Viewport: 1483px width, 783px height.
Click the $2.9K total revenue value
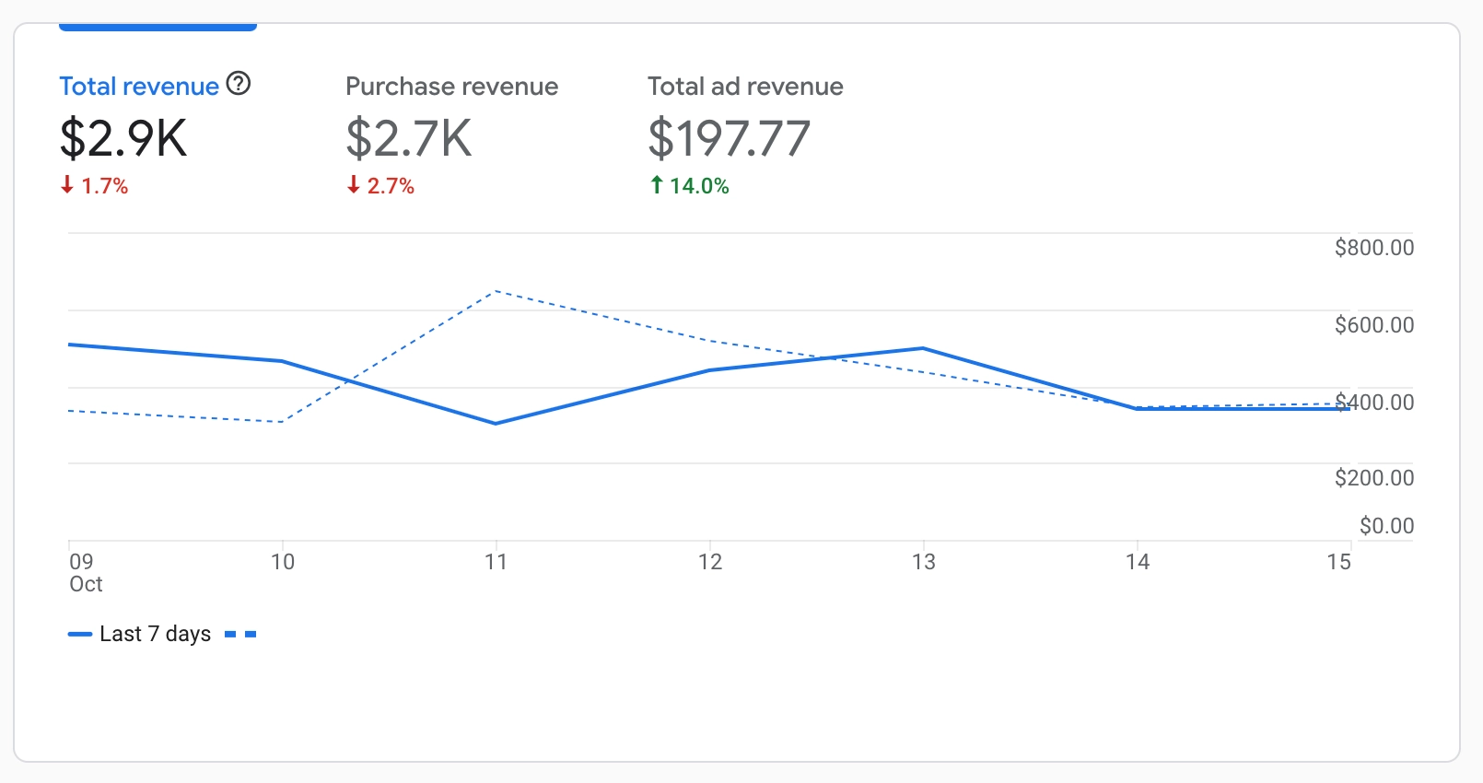(123, 139)
